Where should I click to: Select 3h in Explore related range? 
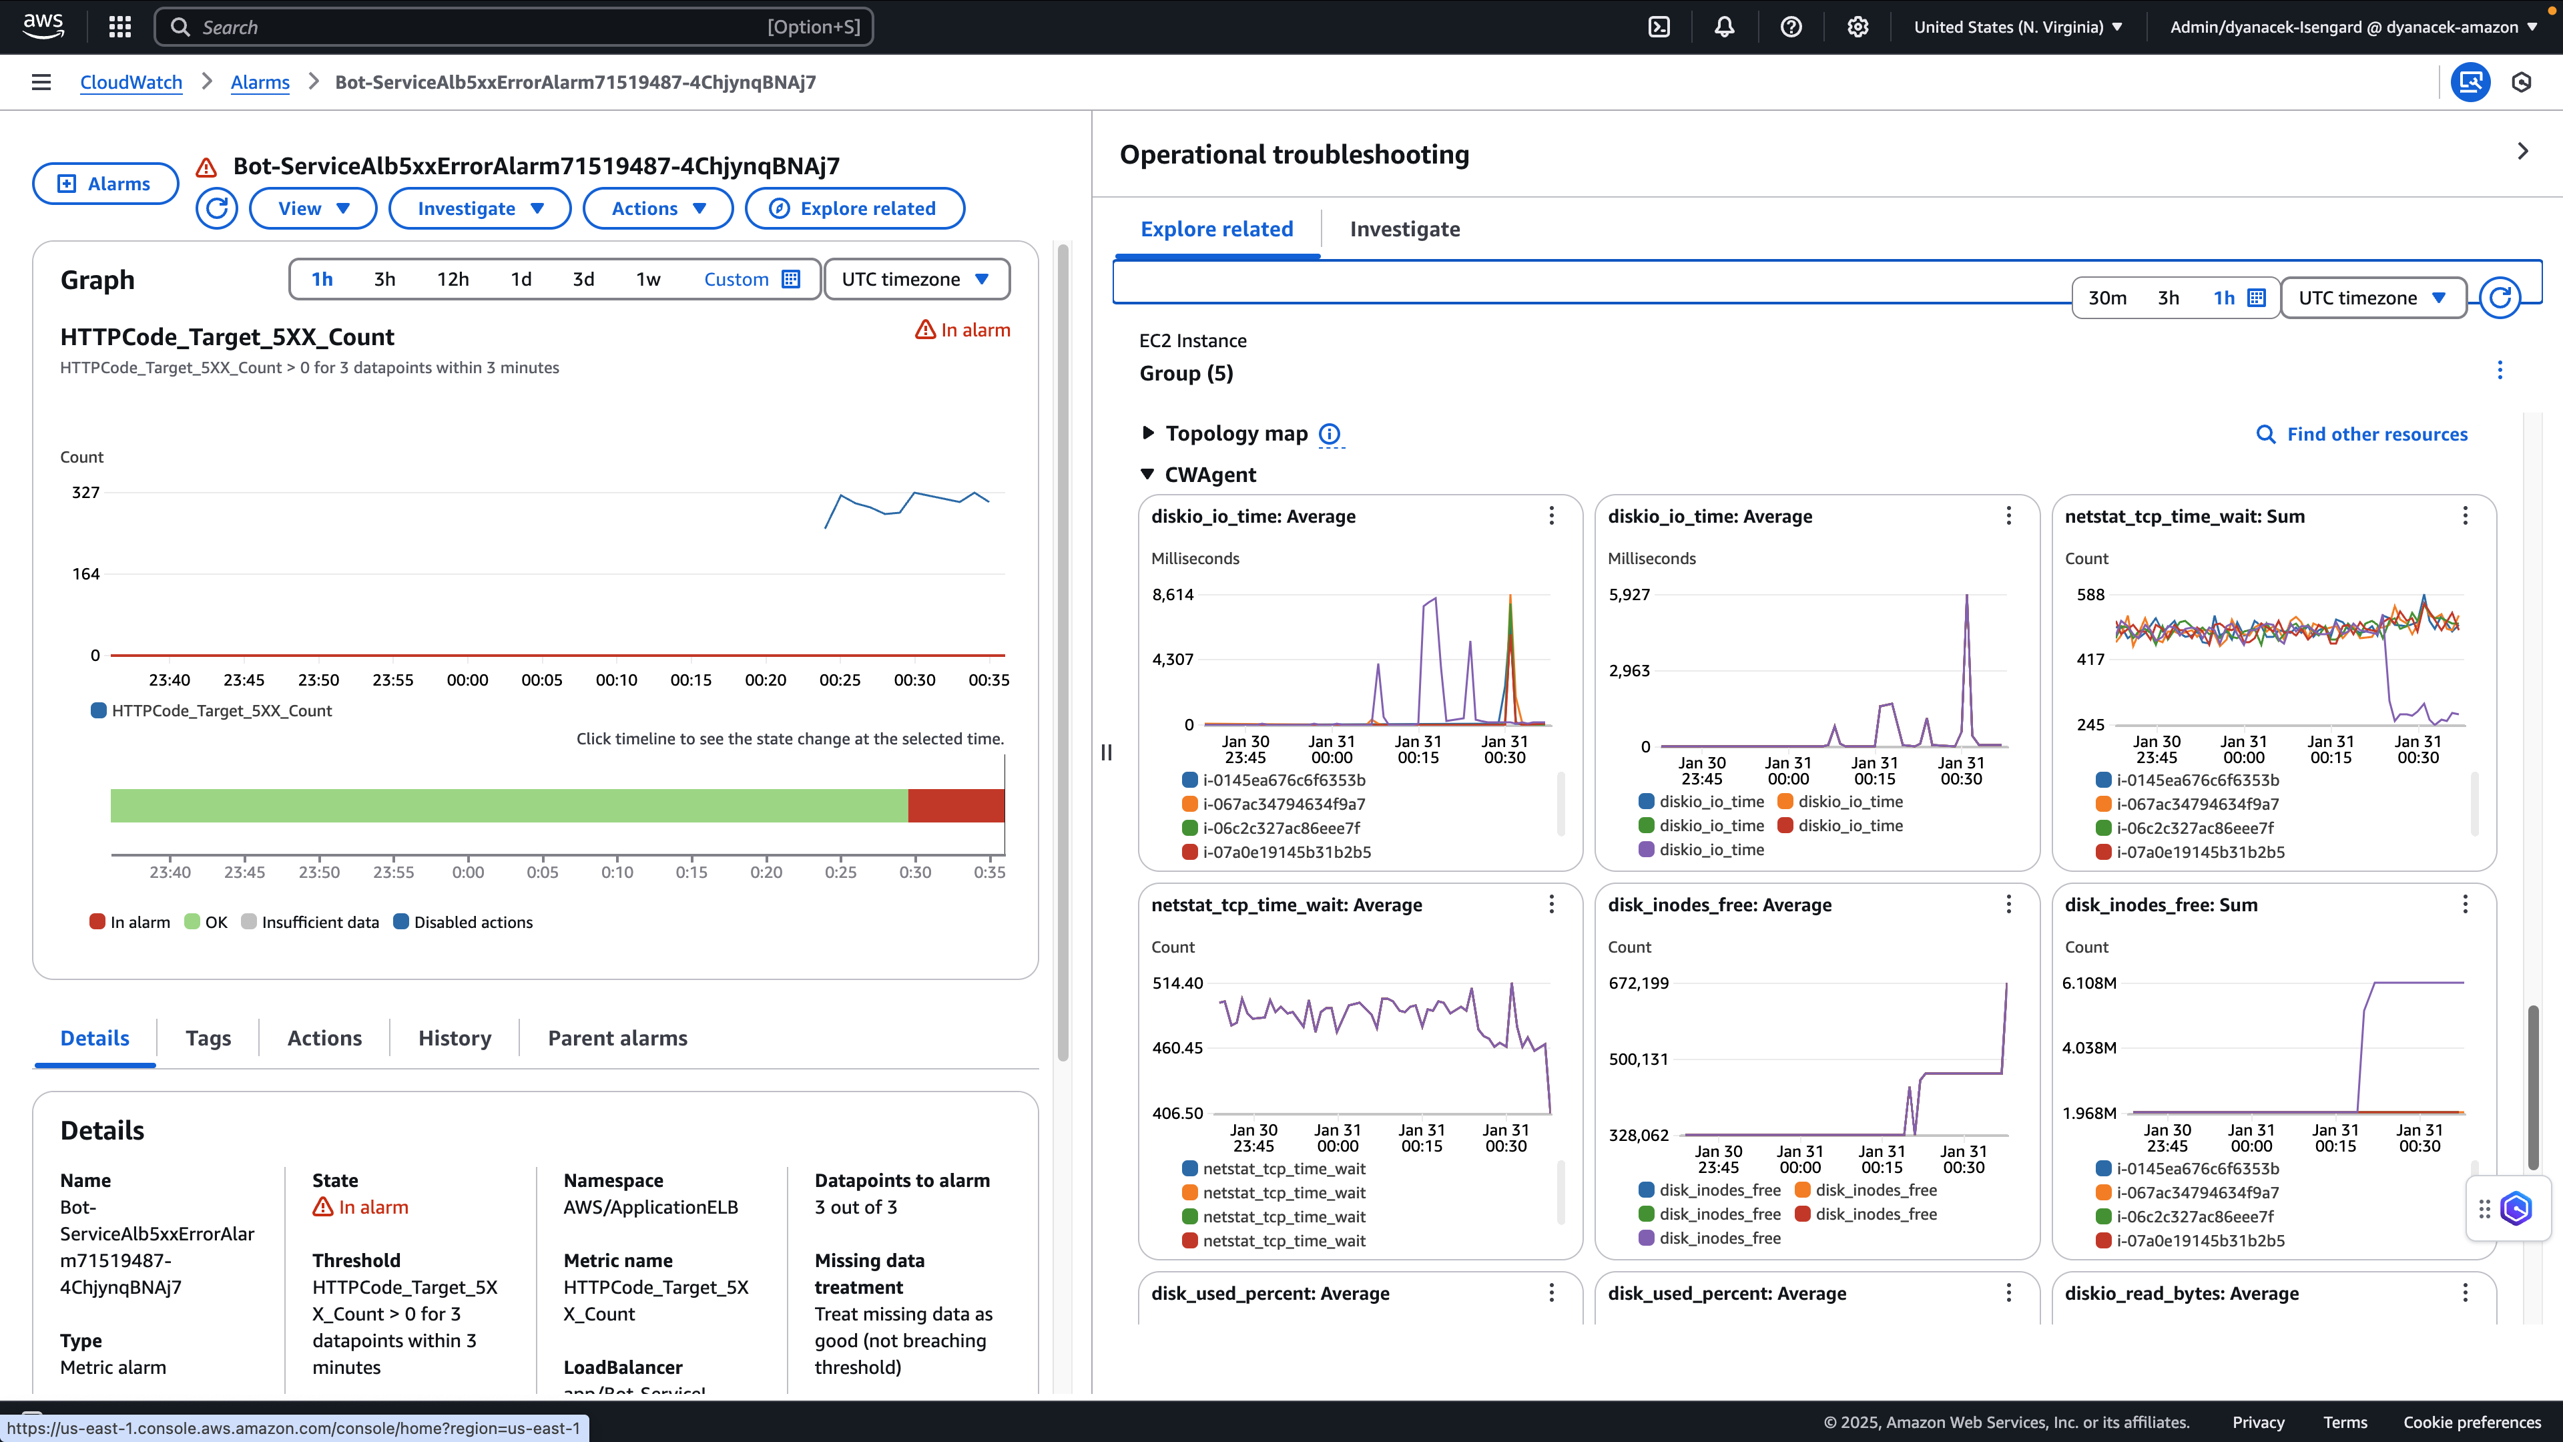coord(2169,298)
